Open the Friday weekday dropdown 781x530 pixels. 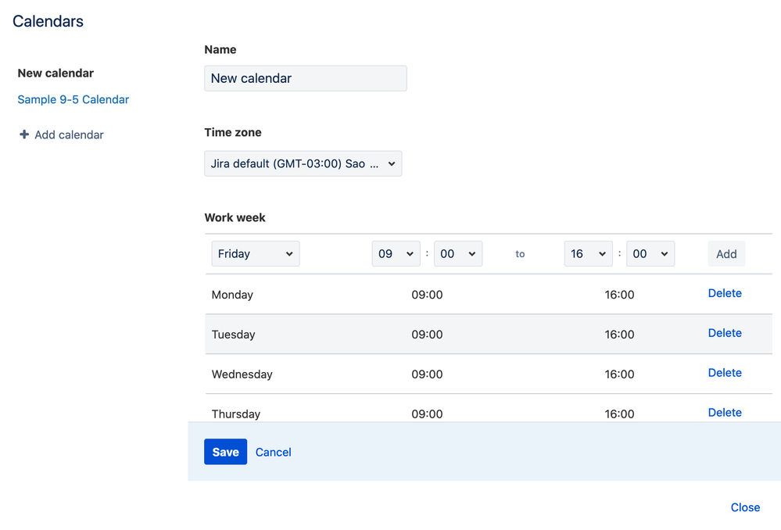click(255, 254)
